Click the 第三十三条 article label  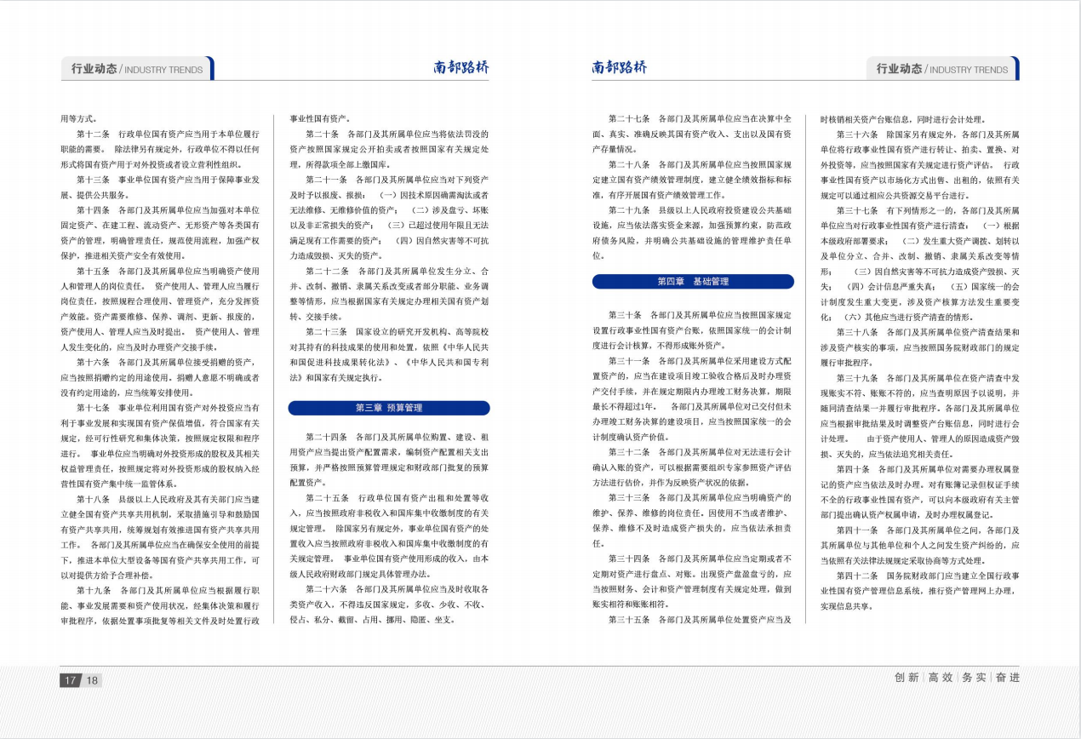click(630, 498)
